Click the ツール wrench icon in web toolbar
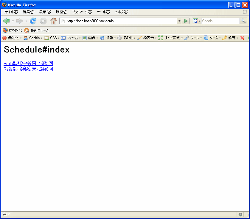The image size is (250, 219). click(x=187, y=38)
